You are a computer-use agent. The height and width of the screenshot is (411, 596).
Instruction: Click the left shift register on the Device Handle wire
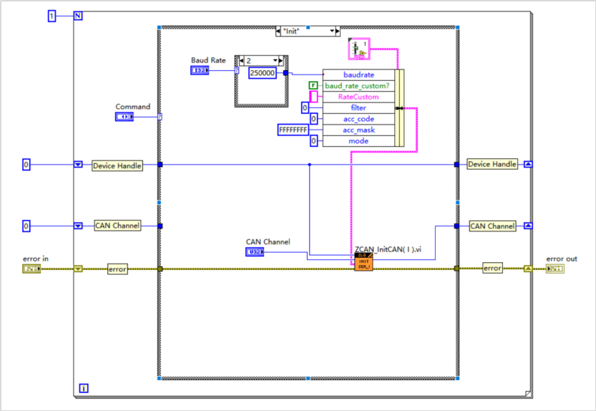click(x=78, y=165)
